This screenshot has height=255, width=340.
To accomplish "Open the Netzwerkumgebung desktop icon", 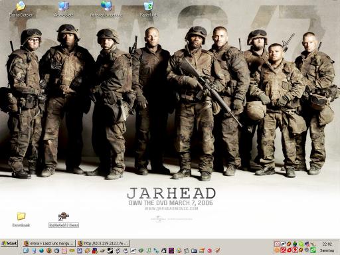I will click(x=106, y=9).
